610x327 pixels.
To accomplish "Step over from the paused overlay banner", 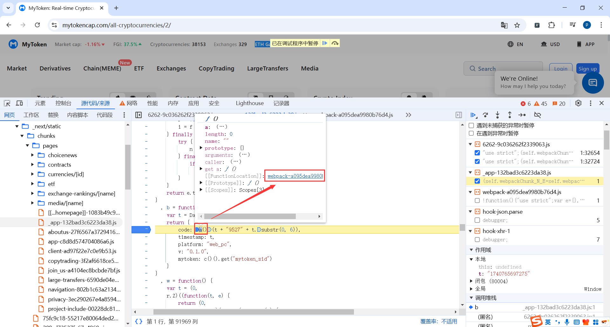I will pos(335,43).
